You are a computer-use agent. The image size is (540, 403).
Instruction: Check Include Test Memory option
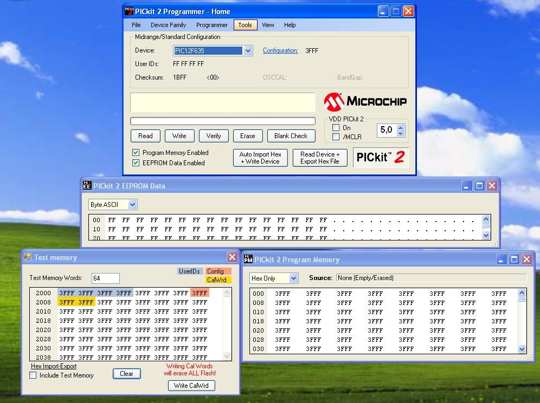(33, 375)
